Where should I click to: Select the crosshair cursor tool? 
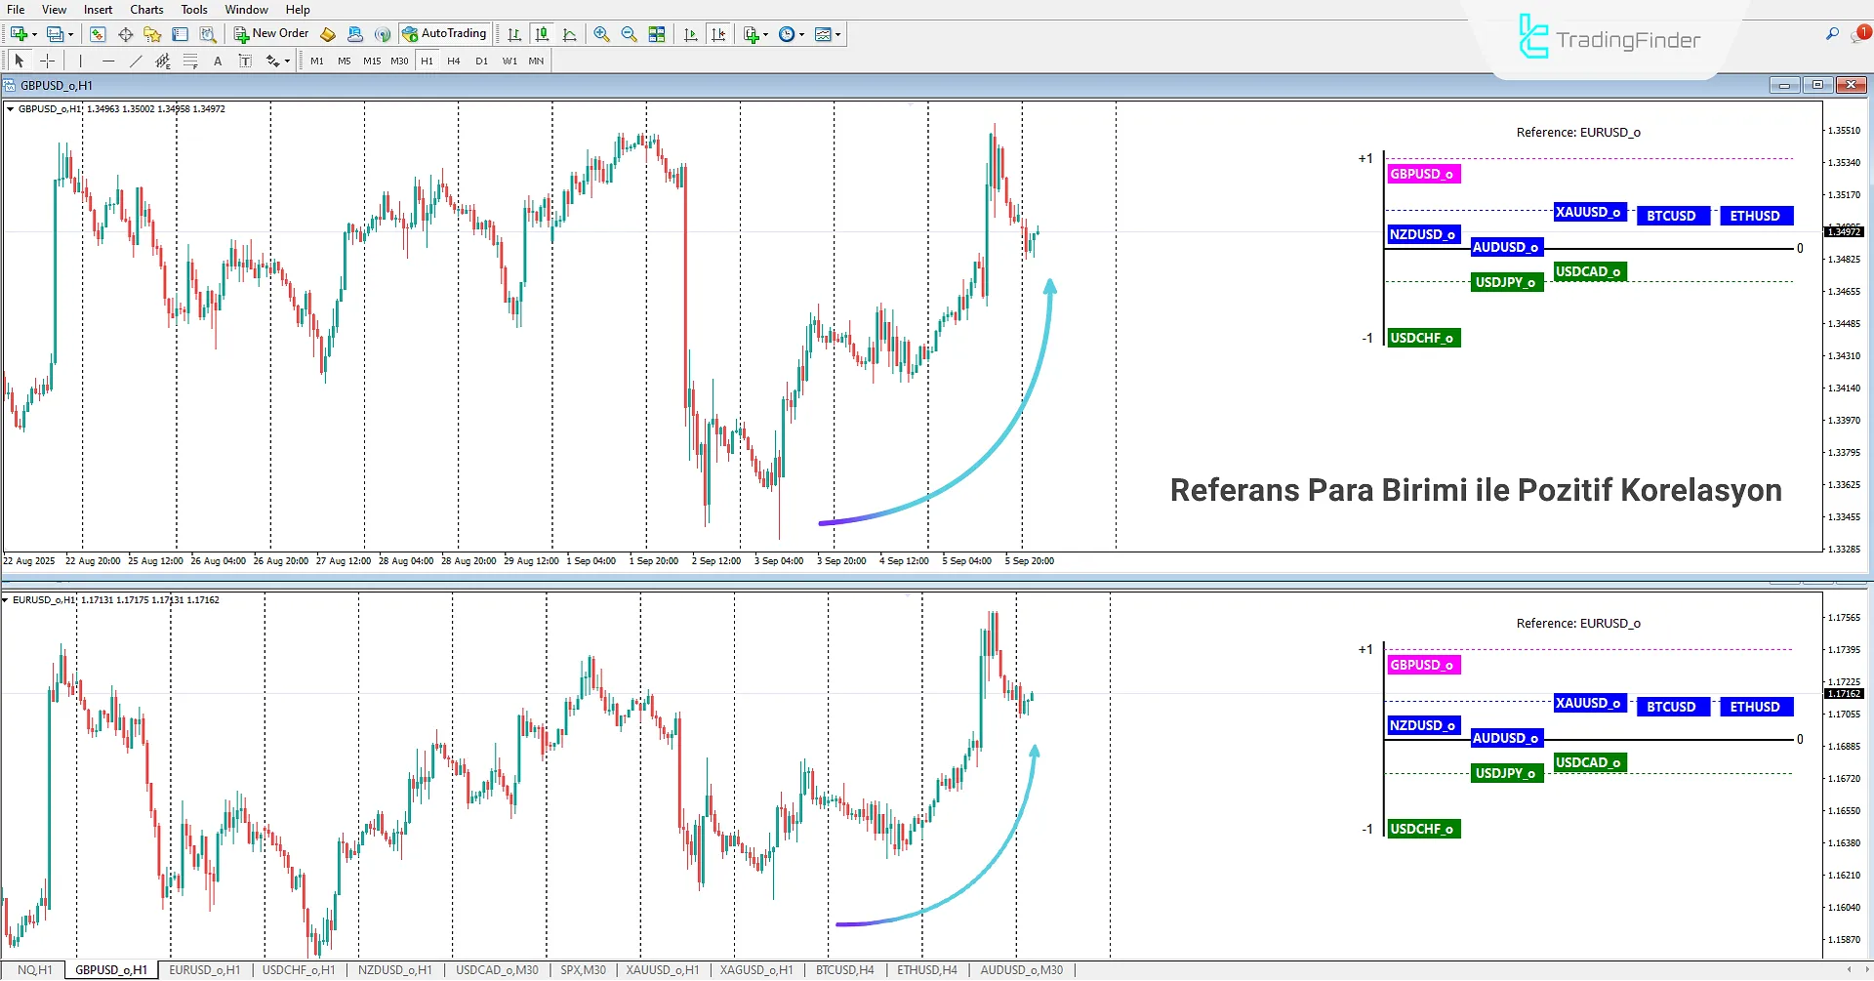pos(47,61)
